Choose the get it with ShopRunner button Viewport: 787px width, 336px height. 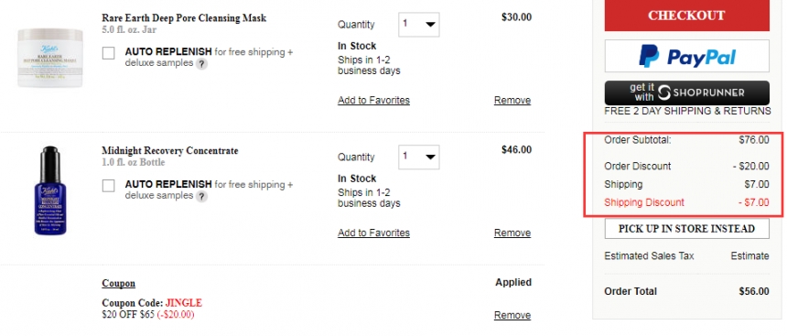[x=686, y=92]
